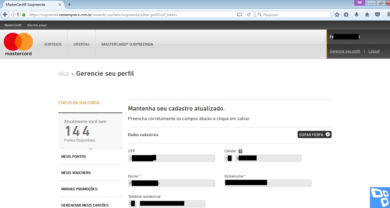Open the bookmarks list icon
The image size is (390, 208).
(x=346, y=15)
